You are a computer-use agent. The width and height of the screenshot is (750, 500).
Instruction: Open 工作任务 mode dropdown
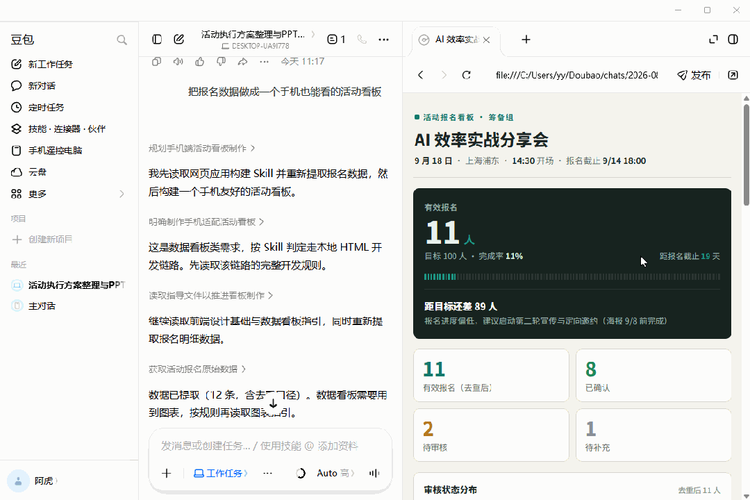(x=221, y=473)
